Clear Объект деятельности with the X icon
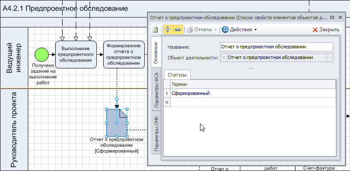 (x=224, y=57)
